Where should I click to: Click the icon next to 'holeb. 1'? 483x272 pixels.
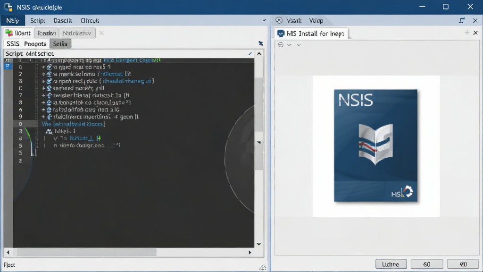[49, 131]
